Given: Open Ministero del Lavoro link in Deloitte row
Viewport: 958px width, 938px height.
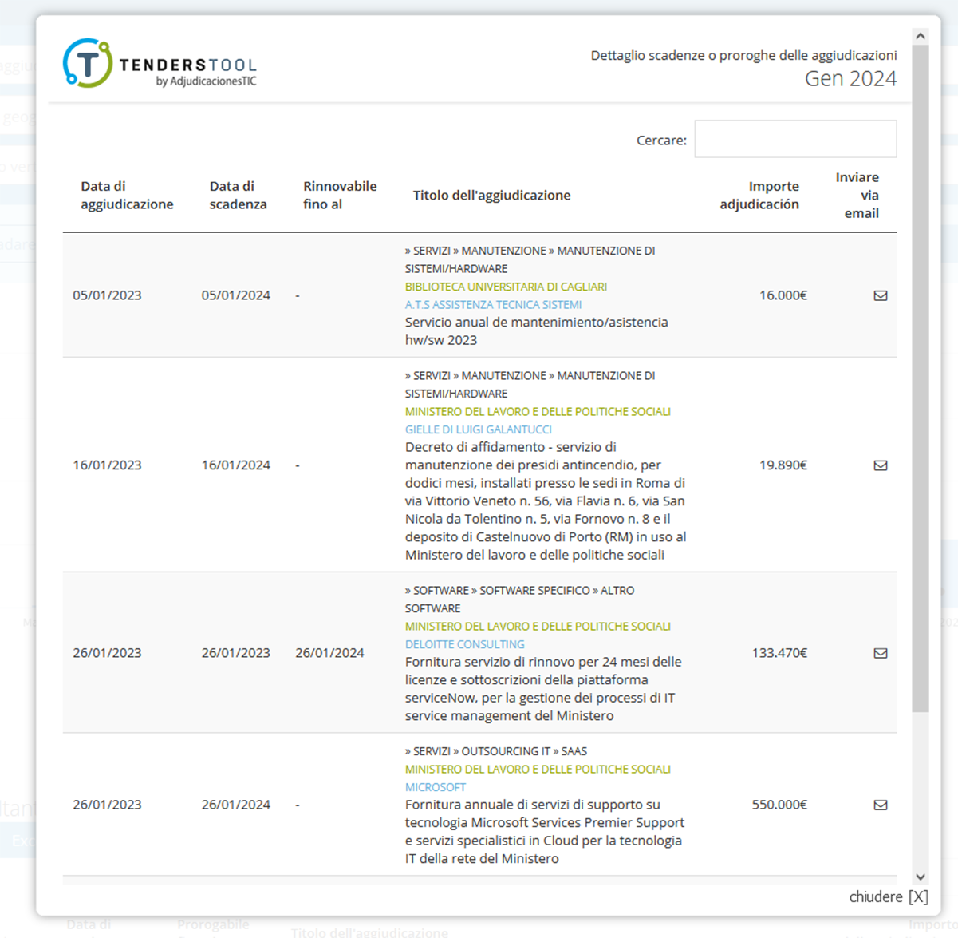Looking at the screenshot, I should [x=538, y=627].
